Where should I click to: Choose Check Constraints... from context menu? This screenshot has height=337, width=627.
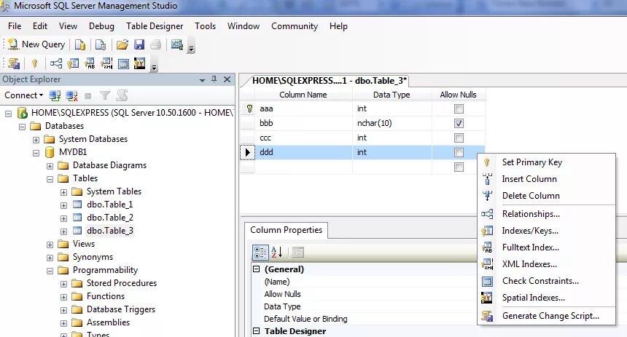[x=546, y=281]
